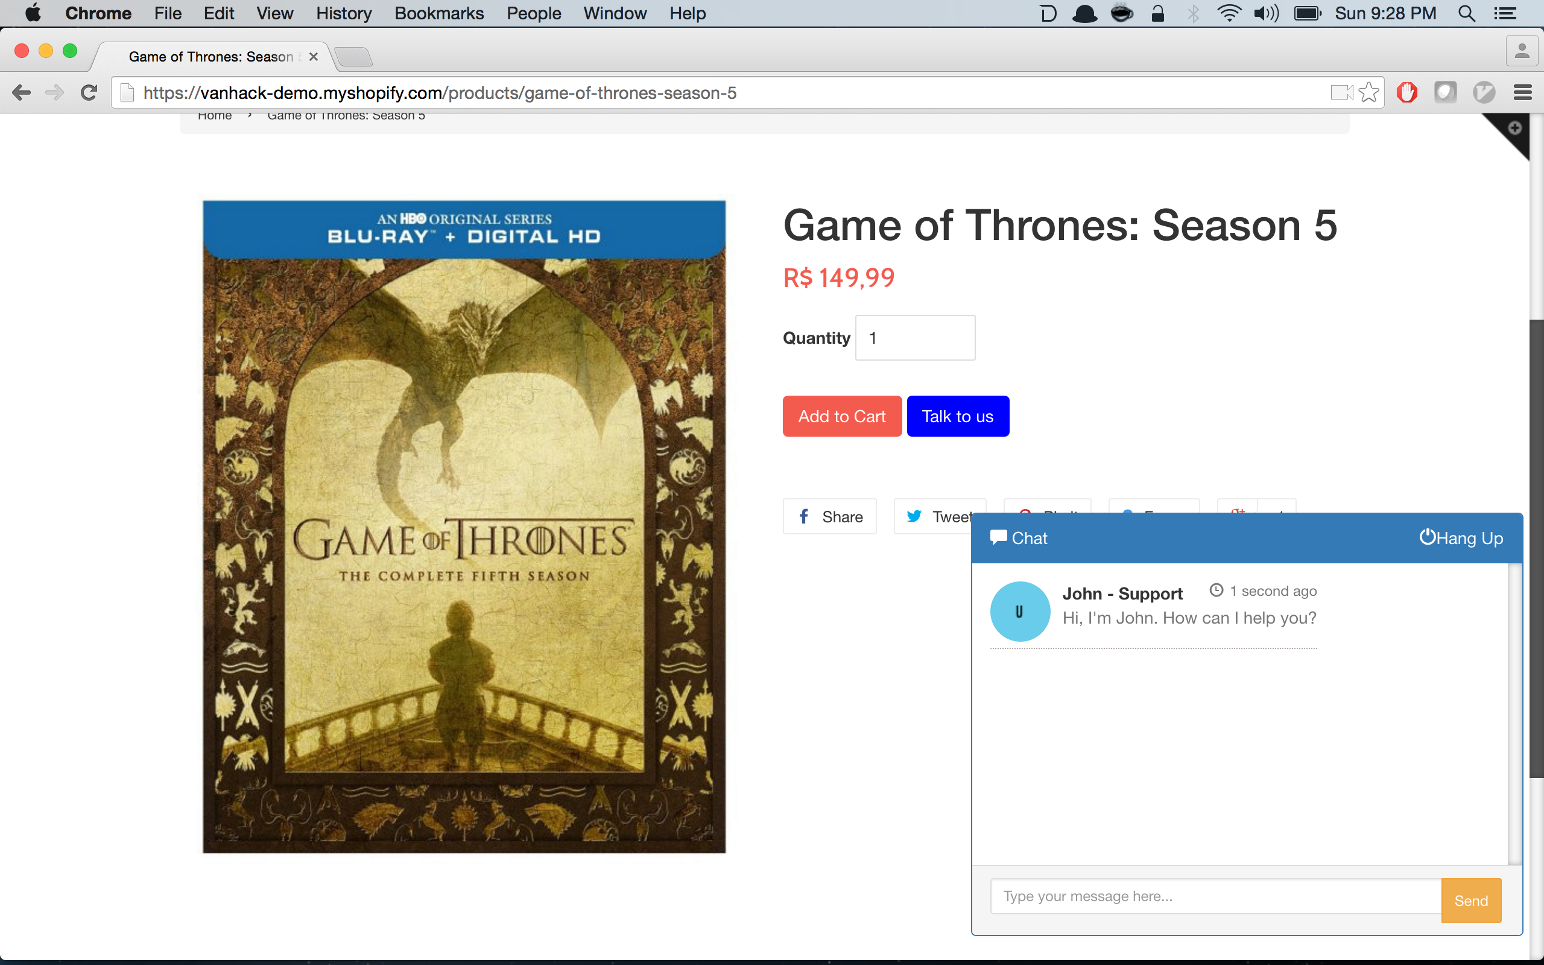
Task: Click the plus icon in page corner
Action: tap(1514, 128)
